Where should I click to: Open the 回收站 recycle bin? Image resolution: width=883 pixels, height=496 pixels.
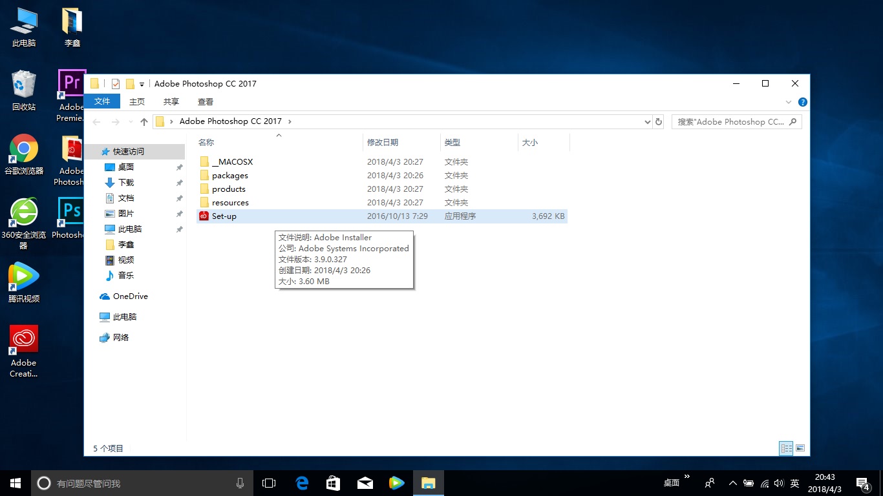(x=24, y=91)
